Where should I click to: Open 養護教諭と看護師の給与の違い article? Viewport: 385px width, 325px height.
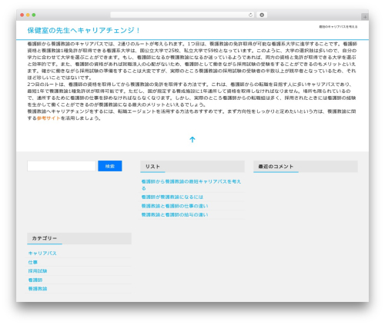pyautogui.click(x=175, y=214)
